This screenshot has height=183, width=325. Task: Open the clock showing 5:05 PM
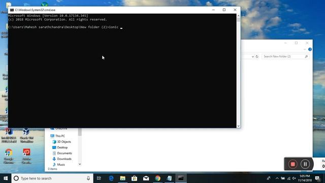[x=305, y=178]
